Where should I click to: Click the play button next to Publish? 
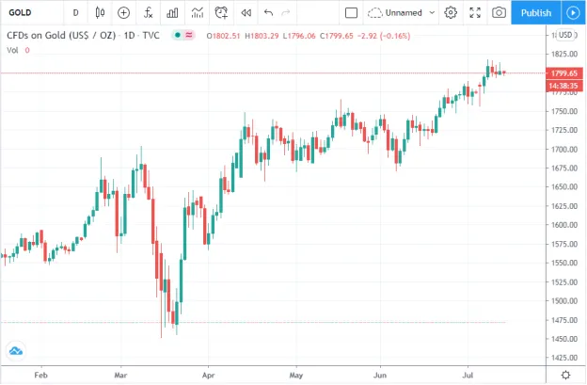pyautogui.click(x=573, y=13)
